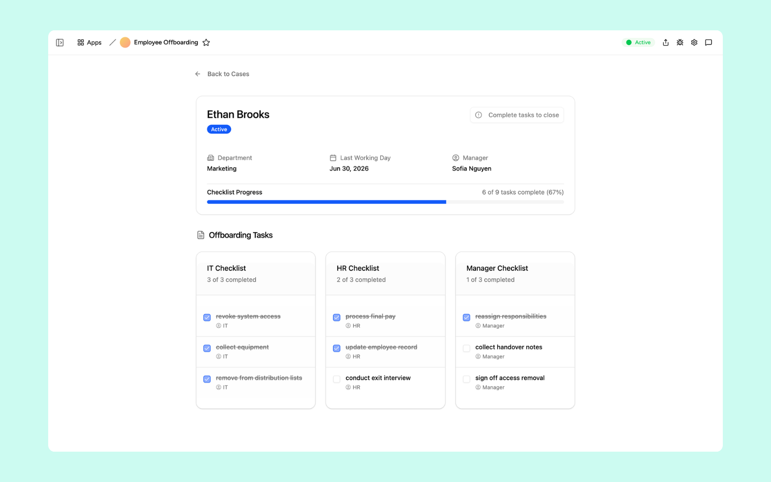771x482 pixels.
Task: Click the 2 of 3 completed text
Action: (x=361, y=280)
